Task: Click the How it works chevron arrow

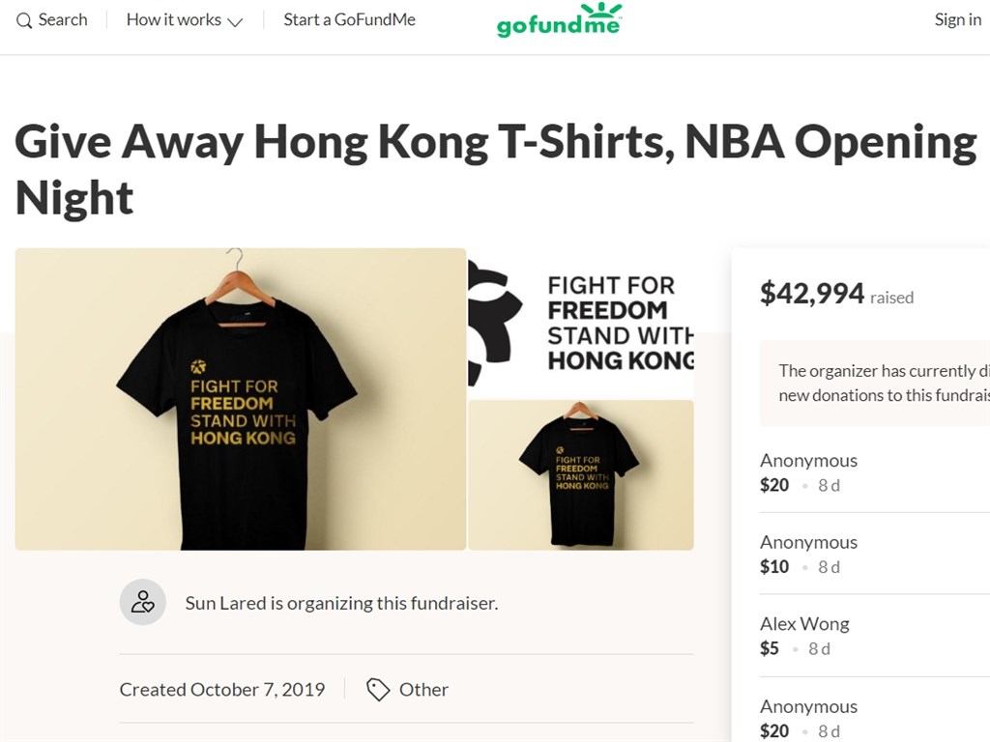Action: pos(235,21)
